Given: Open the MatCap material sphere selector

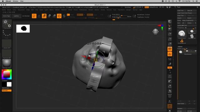Looking at the screenshot, I should point(7,64).
